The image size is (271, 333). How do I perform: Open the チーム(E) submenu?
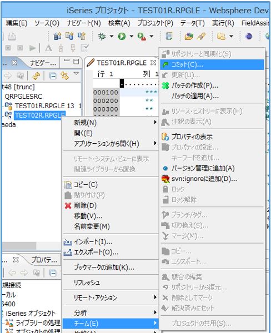click(x=111, y=324)
